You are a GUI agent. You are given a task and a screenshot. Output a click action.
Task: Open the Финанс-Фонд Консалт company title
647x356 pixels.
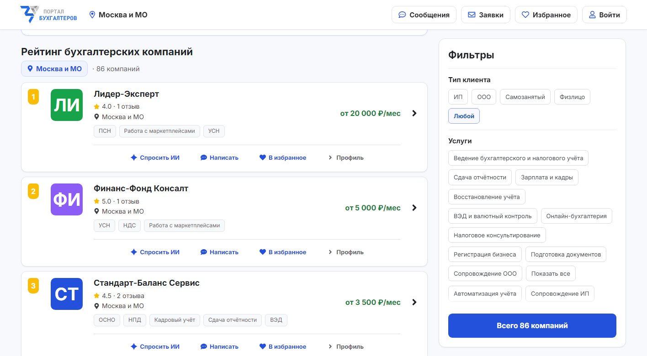coord(141,188)
